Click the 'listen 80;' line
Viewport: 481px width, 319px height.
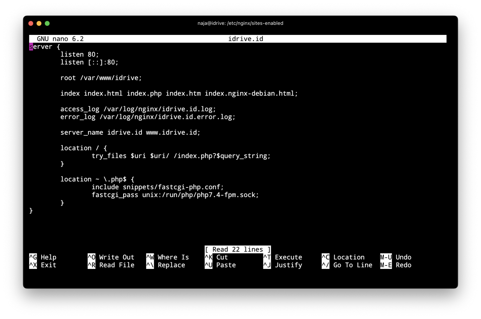click(x=80, y=54)
